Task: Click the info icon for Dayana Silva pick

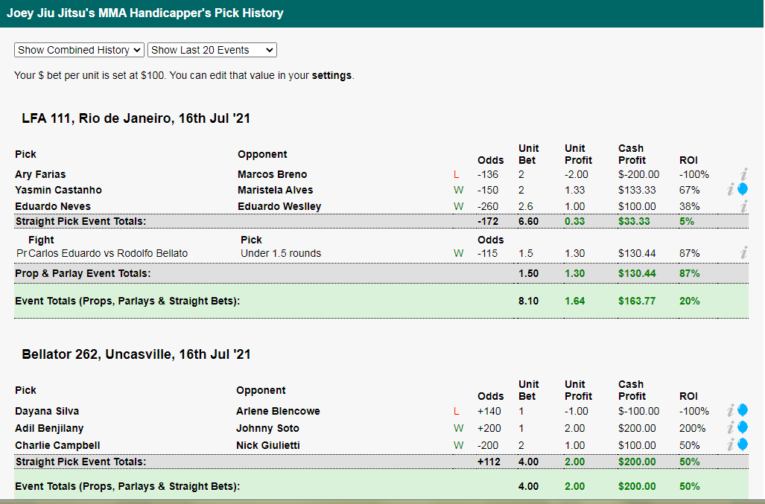Action: tap(730, 411)
